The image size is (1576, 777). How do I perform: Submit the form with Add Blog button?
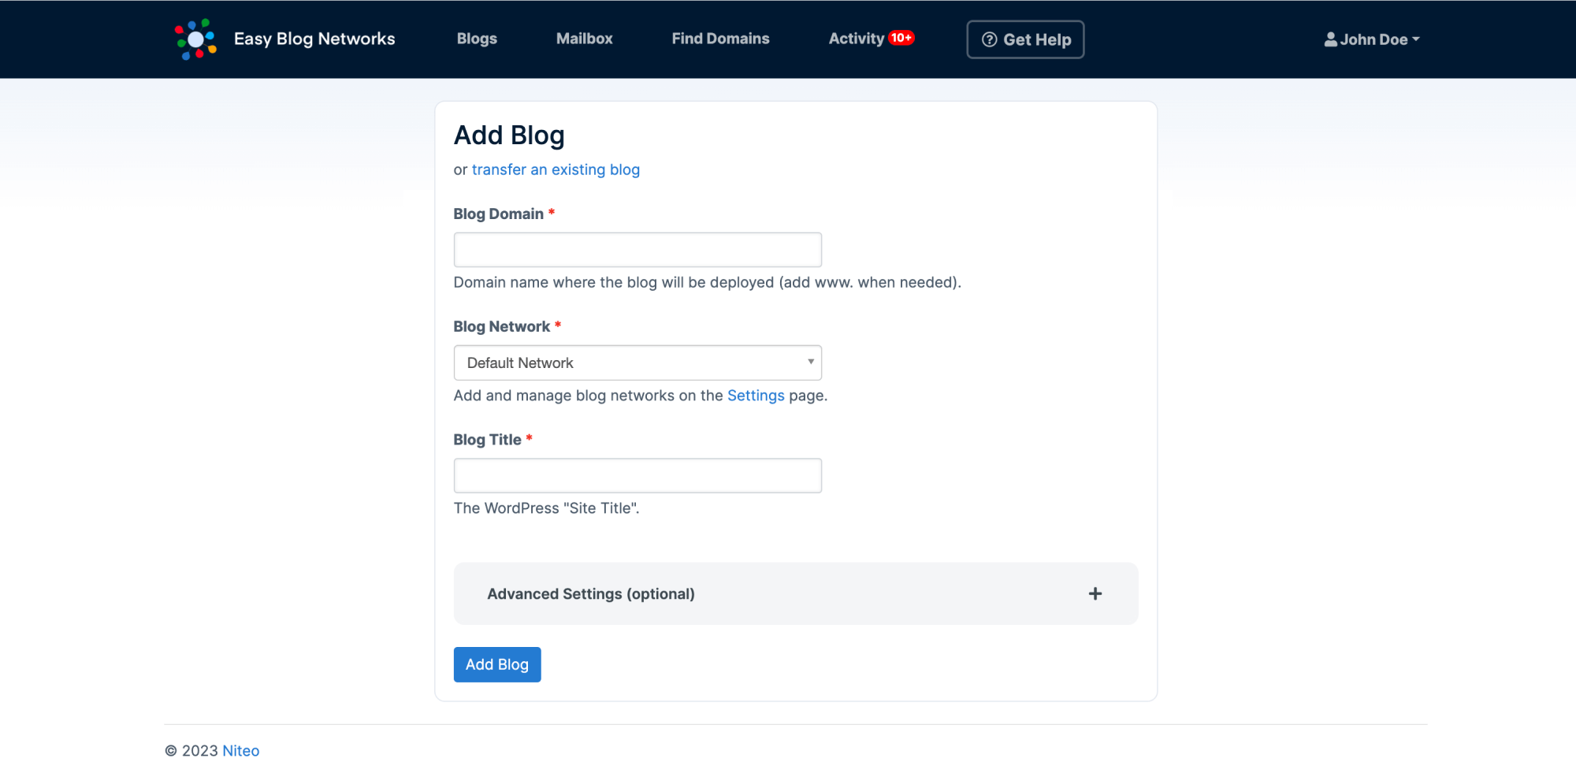click(497, 664)
